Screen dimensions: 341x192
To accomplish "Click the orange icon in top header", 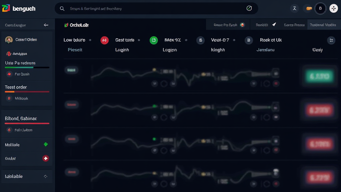I will point(309,9).
